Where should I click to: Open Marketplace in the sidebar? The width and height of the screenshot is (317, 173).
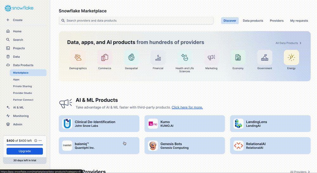click(x=28, y=73)
